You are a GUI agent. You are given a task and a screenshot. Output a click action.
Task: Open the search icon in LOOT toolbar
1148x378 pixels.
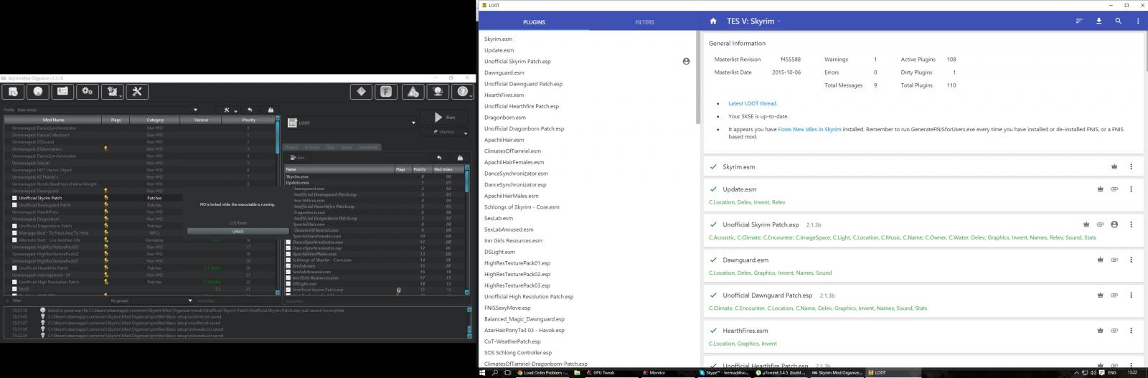pyautogui.click(x=1118, y=22)
